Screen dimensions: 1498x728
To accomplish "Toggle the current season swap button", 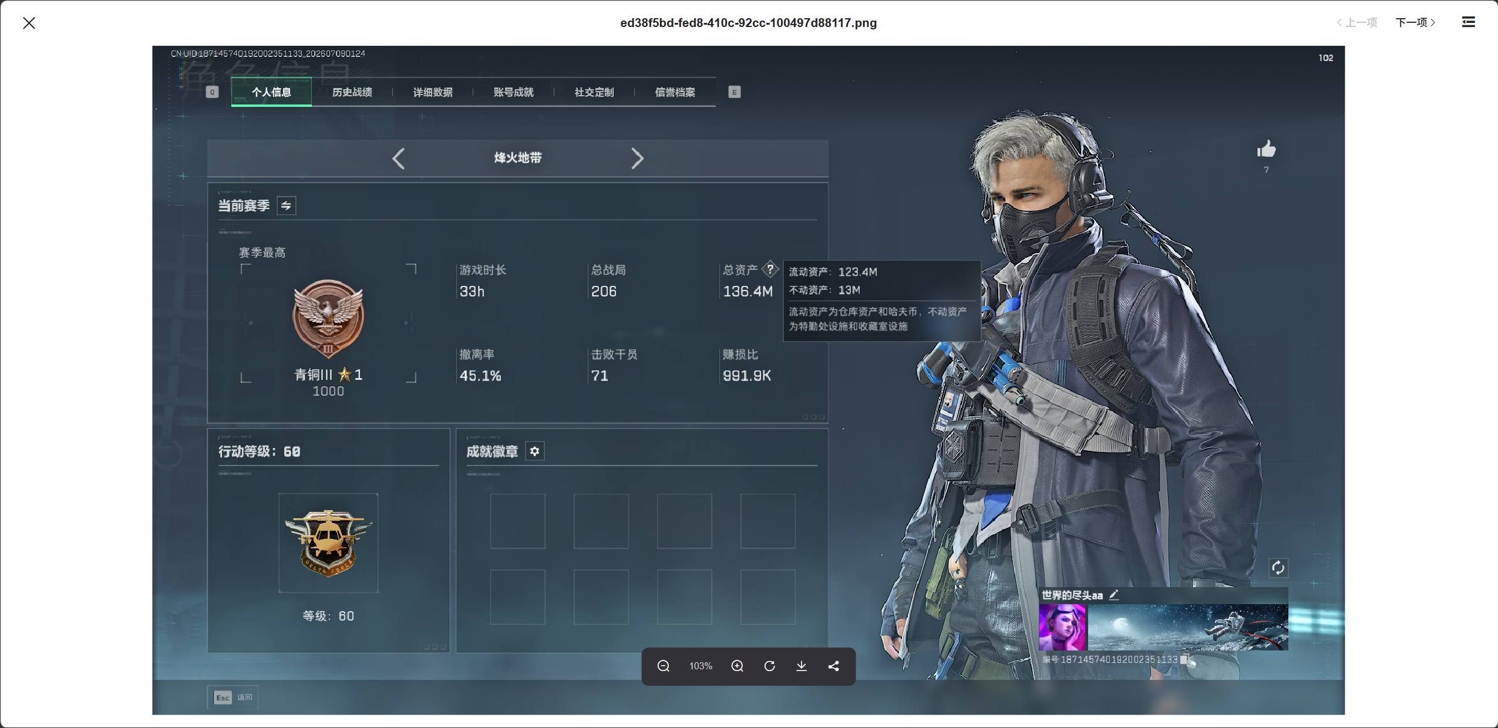I will 286,205.
